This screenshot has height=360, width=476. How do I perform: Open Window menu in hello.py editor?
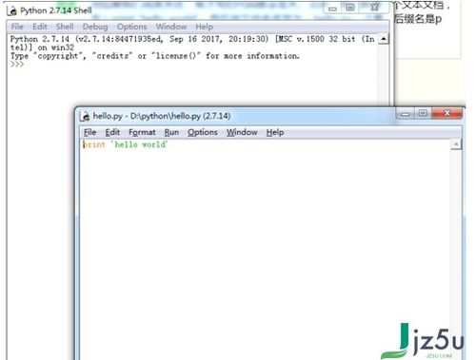242,132
